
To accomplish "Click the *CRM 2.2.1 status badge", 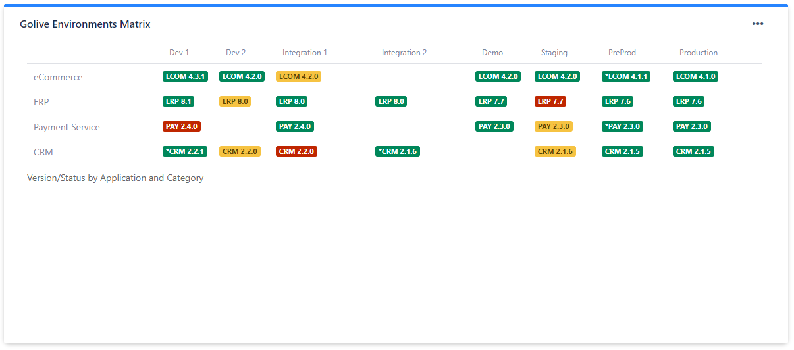I will [185, 151].
